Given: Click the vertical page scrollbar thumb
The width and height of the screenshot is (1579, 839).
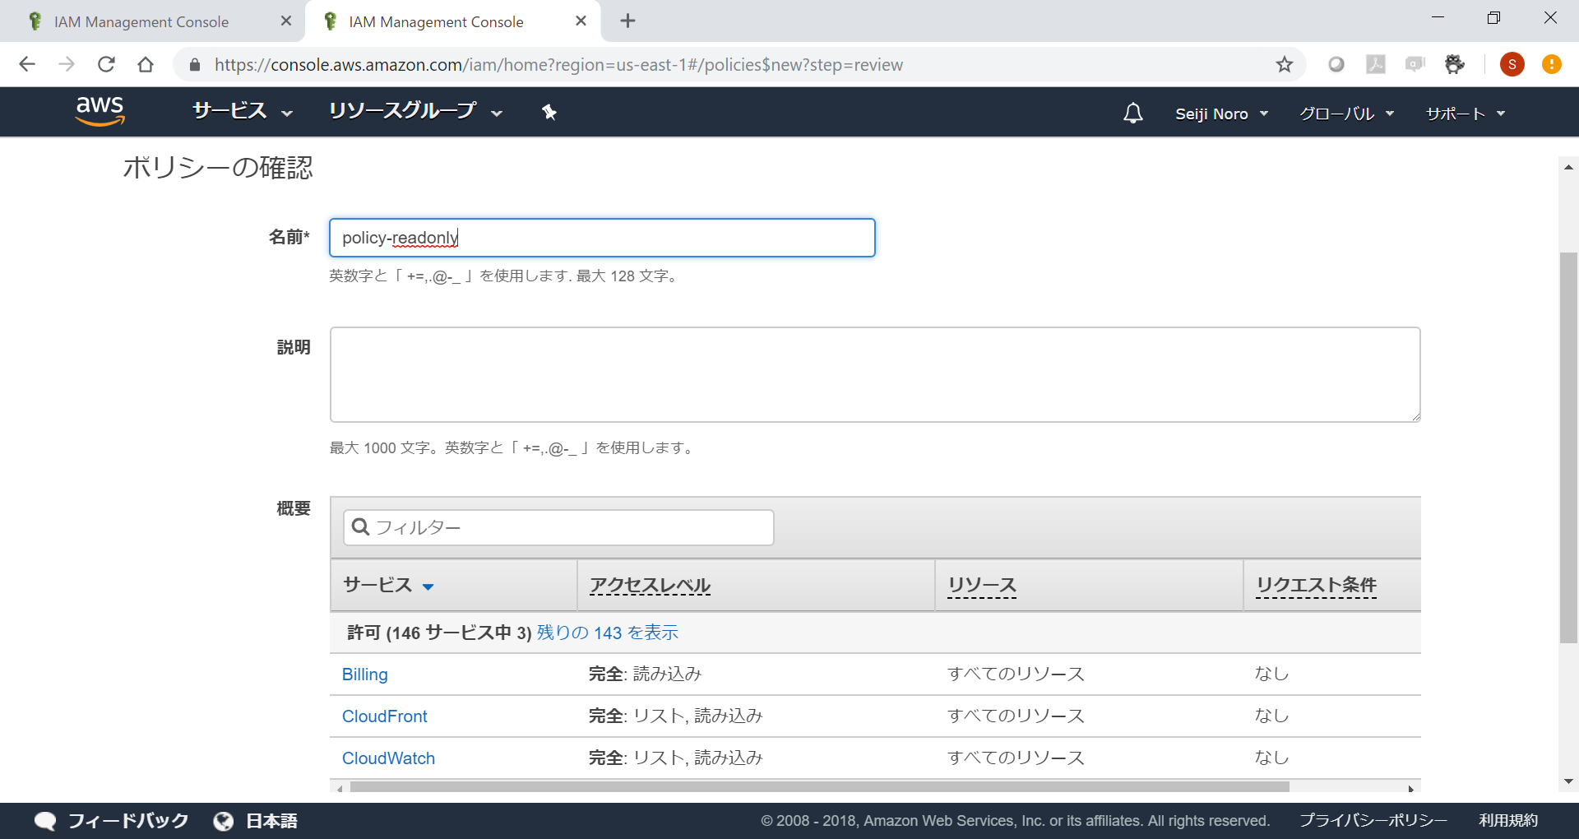Looking at the screenshot, I should click(1568, 447).
